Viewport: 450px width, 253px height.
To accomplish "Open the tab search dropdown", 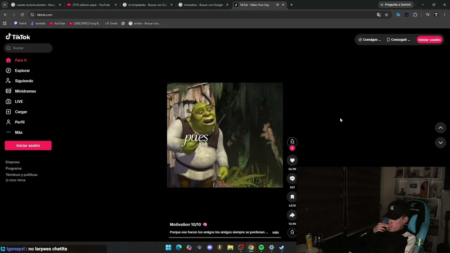I will [5, 5].
